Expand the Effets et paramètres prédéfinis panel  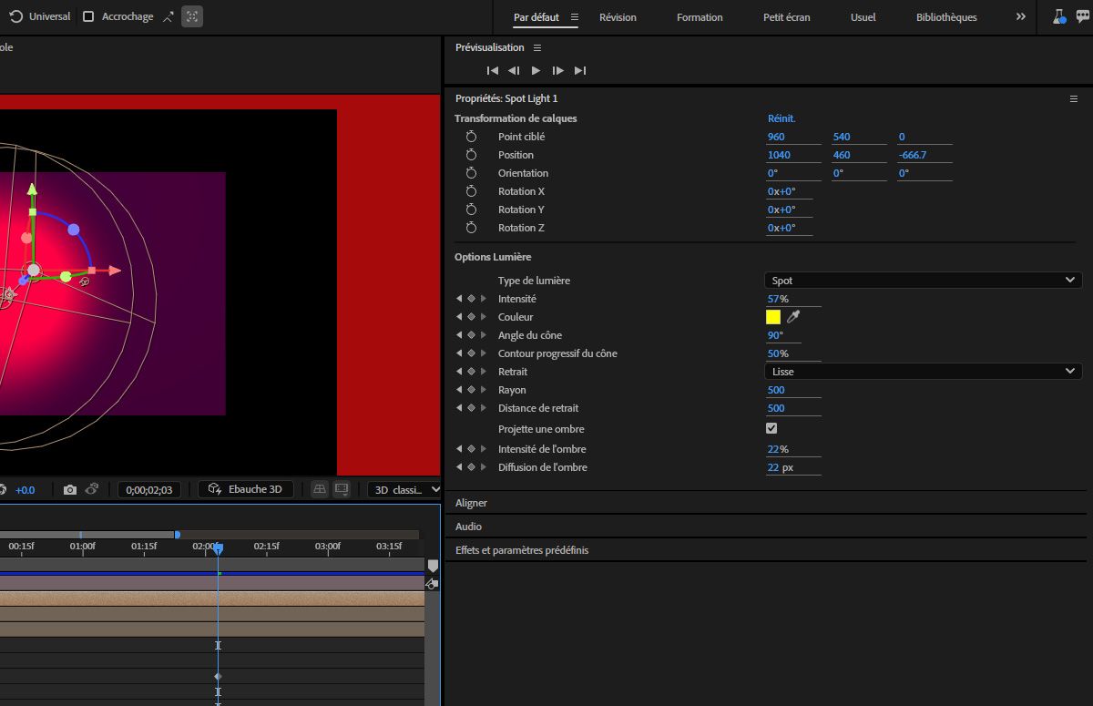click(x=522, y=550)
